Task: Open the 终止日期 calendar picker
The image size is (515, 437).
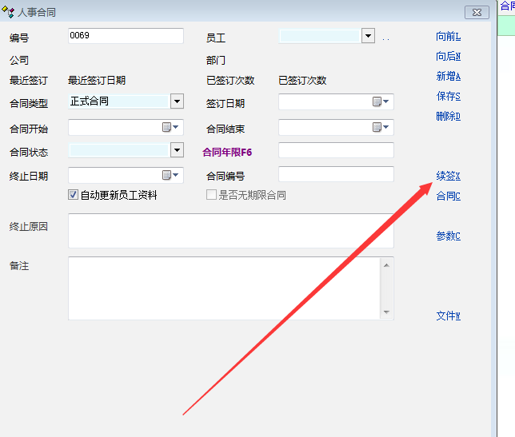Action: click(x=170, y=175)
